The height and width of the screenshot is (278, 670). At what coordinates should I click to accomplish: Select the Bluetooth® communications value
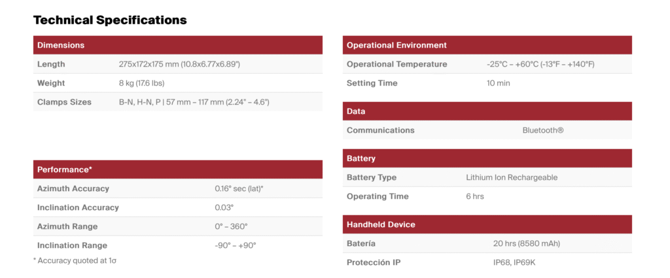[542, 130]
